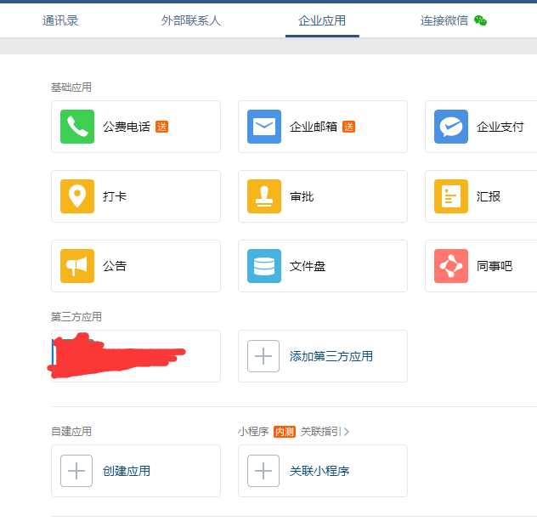Click the 小程序 section heading

(x=253, y=432)
